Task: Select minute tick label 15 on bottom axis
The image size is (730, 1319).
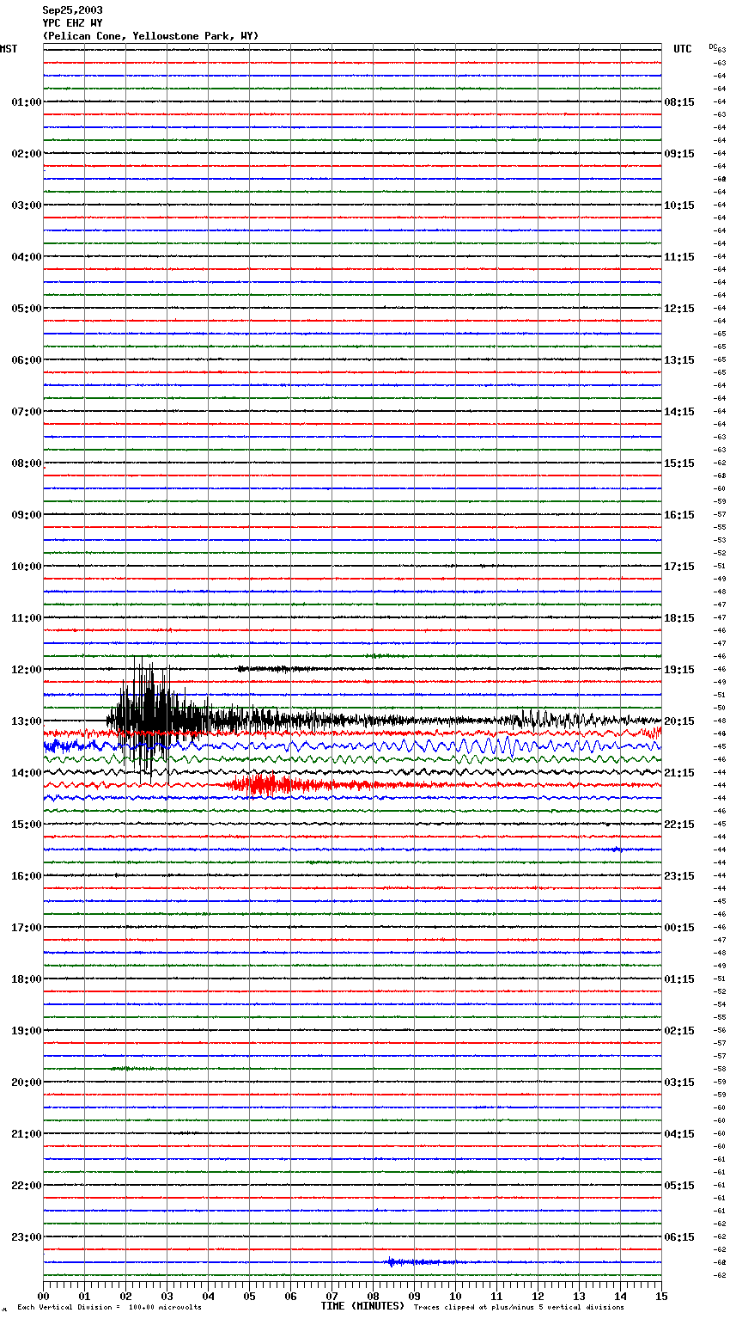Action: click(x=661, y=1296)
